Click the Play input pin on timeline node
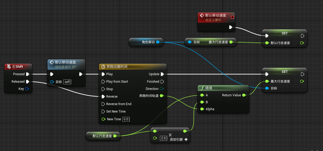This screenshot has width=323, height=151. point(103,74)
